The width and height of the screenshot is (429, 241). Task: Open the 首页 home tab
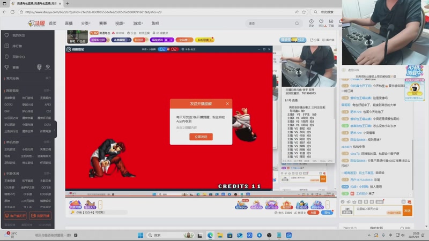point(53,24)
